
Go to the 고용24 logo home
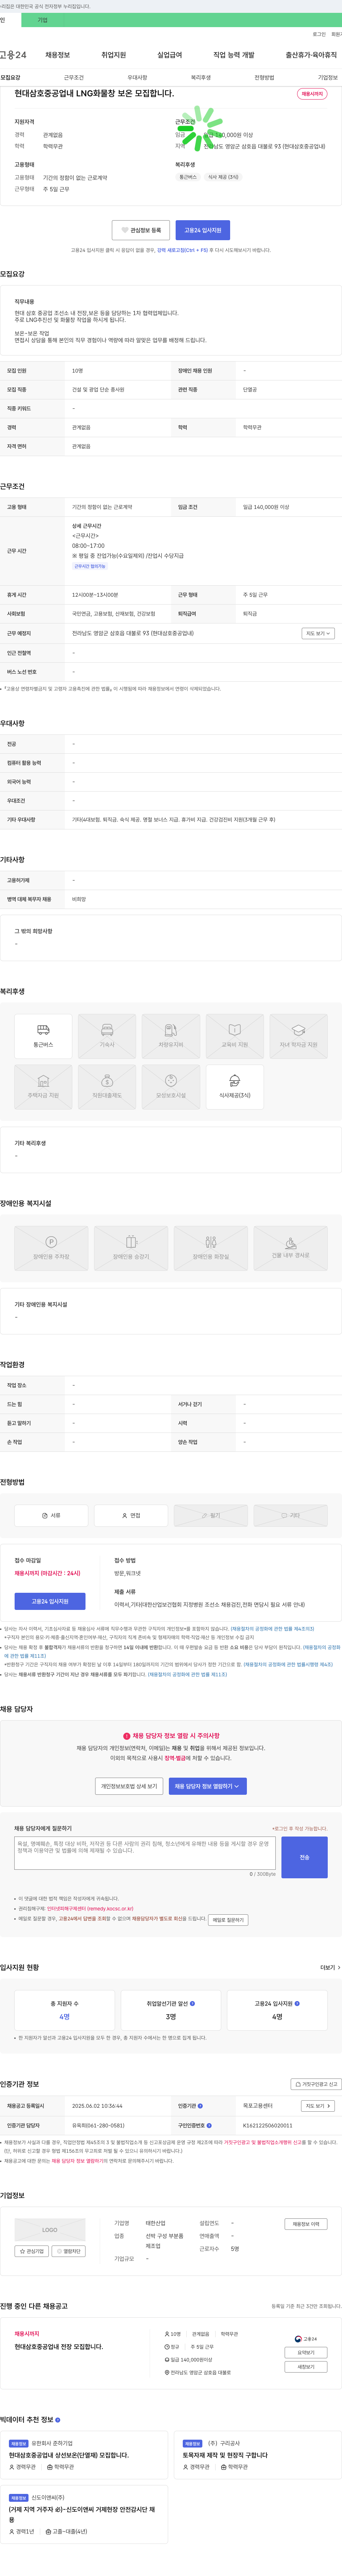[x=13, y=55]
